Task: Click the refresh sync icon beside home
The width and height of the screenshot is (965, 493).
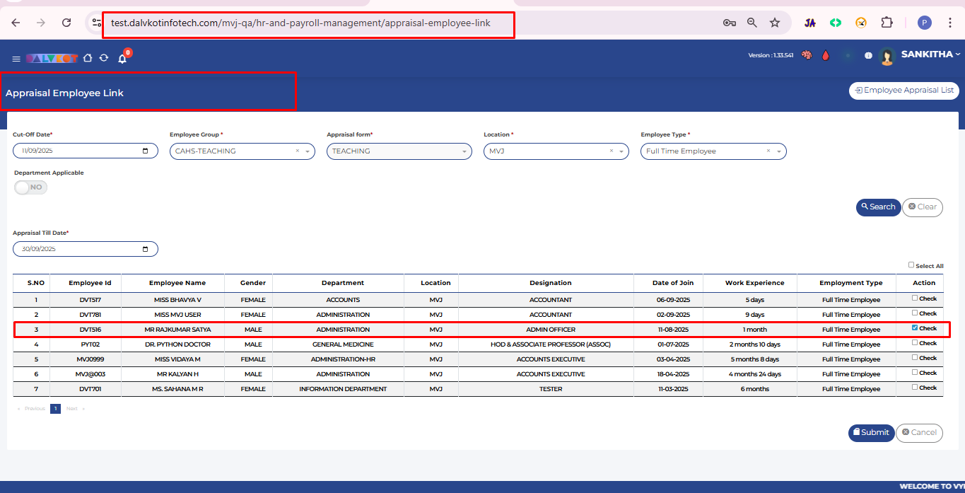Action: [104, 58]
